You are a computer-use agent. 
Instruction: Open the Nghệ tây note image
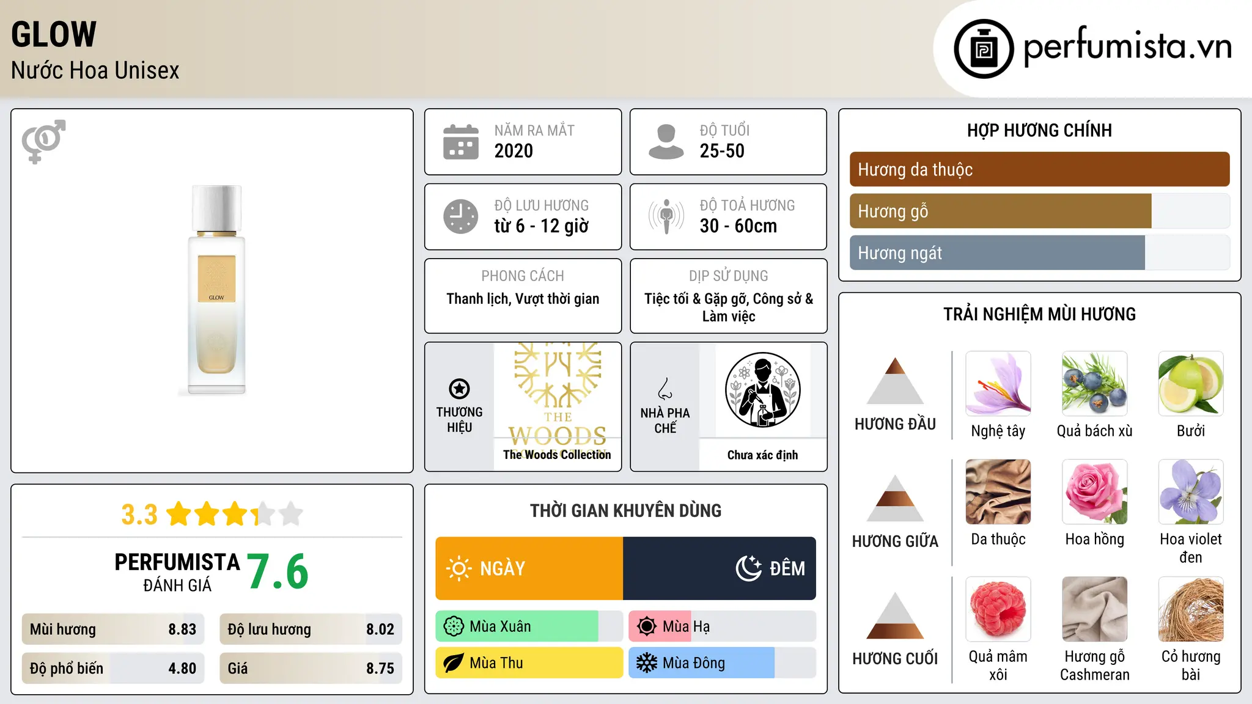998,384
